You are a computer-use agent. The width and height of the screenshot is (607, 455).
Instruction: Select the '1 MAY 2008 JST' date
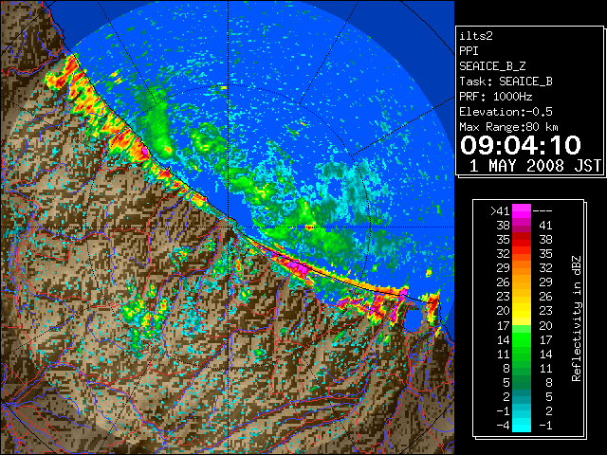coord(535,166)
